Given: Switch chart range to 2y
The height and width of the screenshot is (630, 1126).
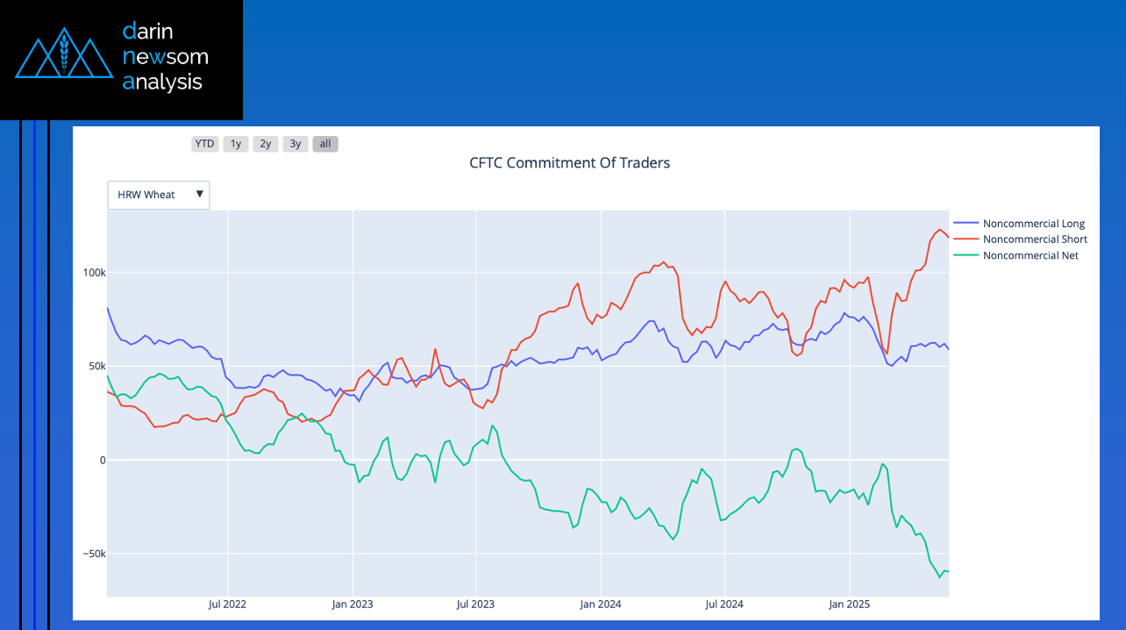Looking at the screenshot, I should pos(265,144).
